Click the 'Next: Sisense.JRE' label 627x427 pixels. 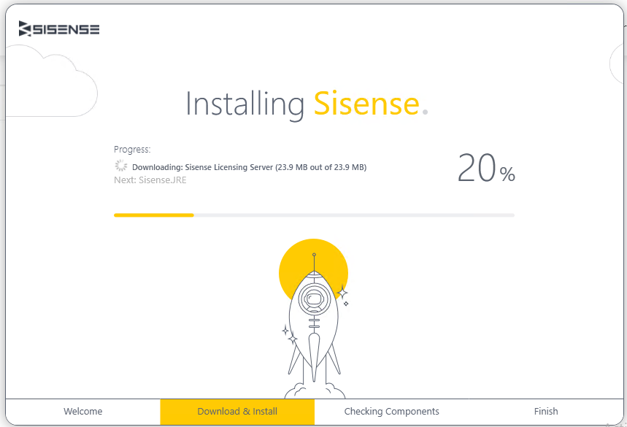point(152,180)
